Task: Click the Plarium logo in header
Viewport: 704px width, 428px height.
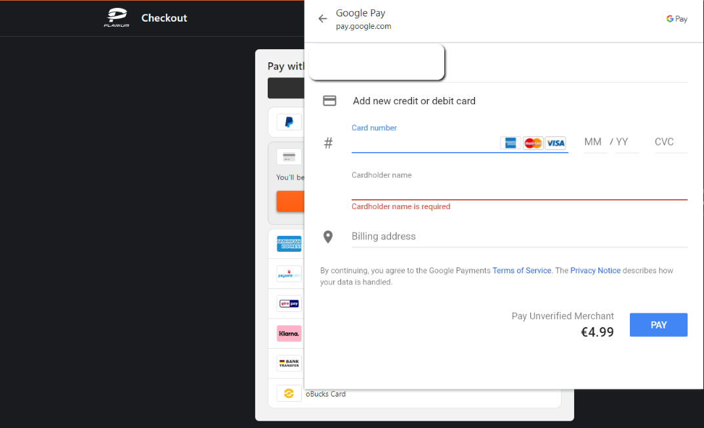Action: (x=117, y=18)
